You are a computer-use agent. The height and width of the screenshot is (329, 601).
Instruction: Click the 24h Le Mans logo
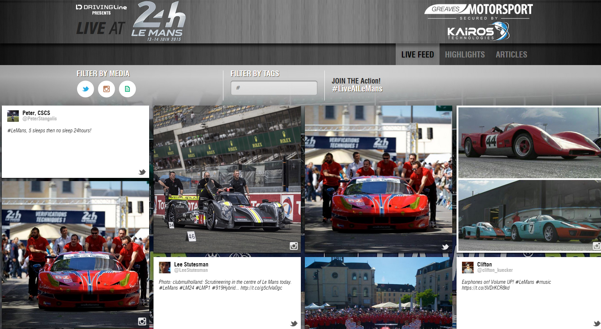159,21
